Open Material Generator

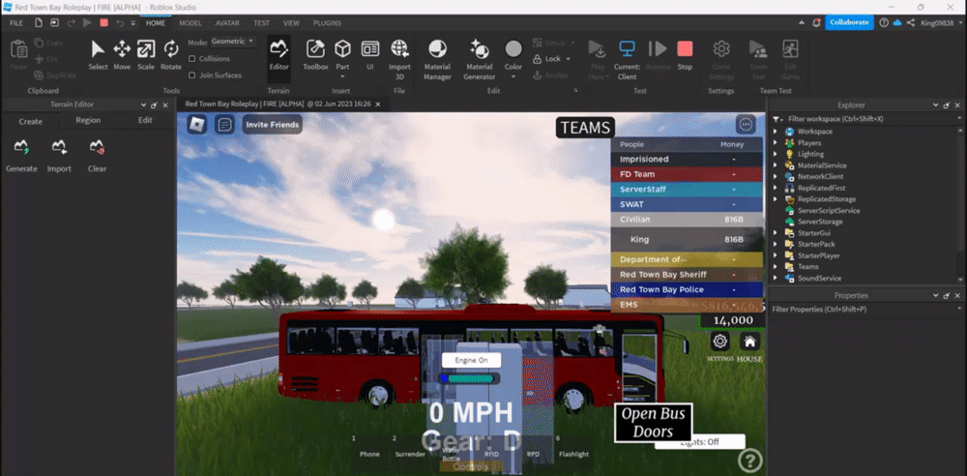[480, 59]
